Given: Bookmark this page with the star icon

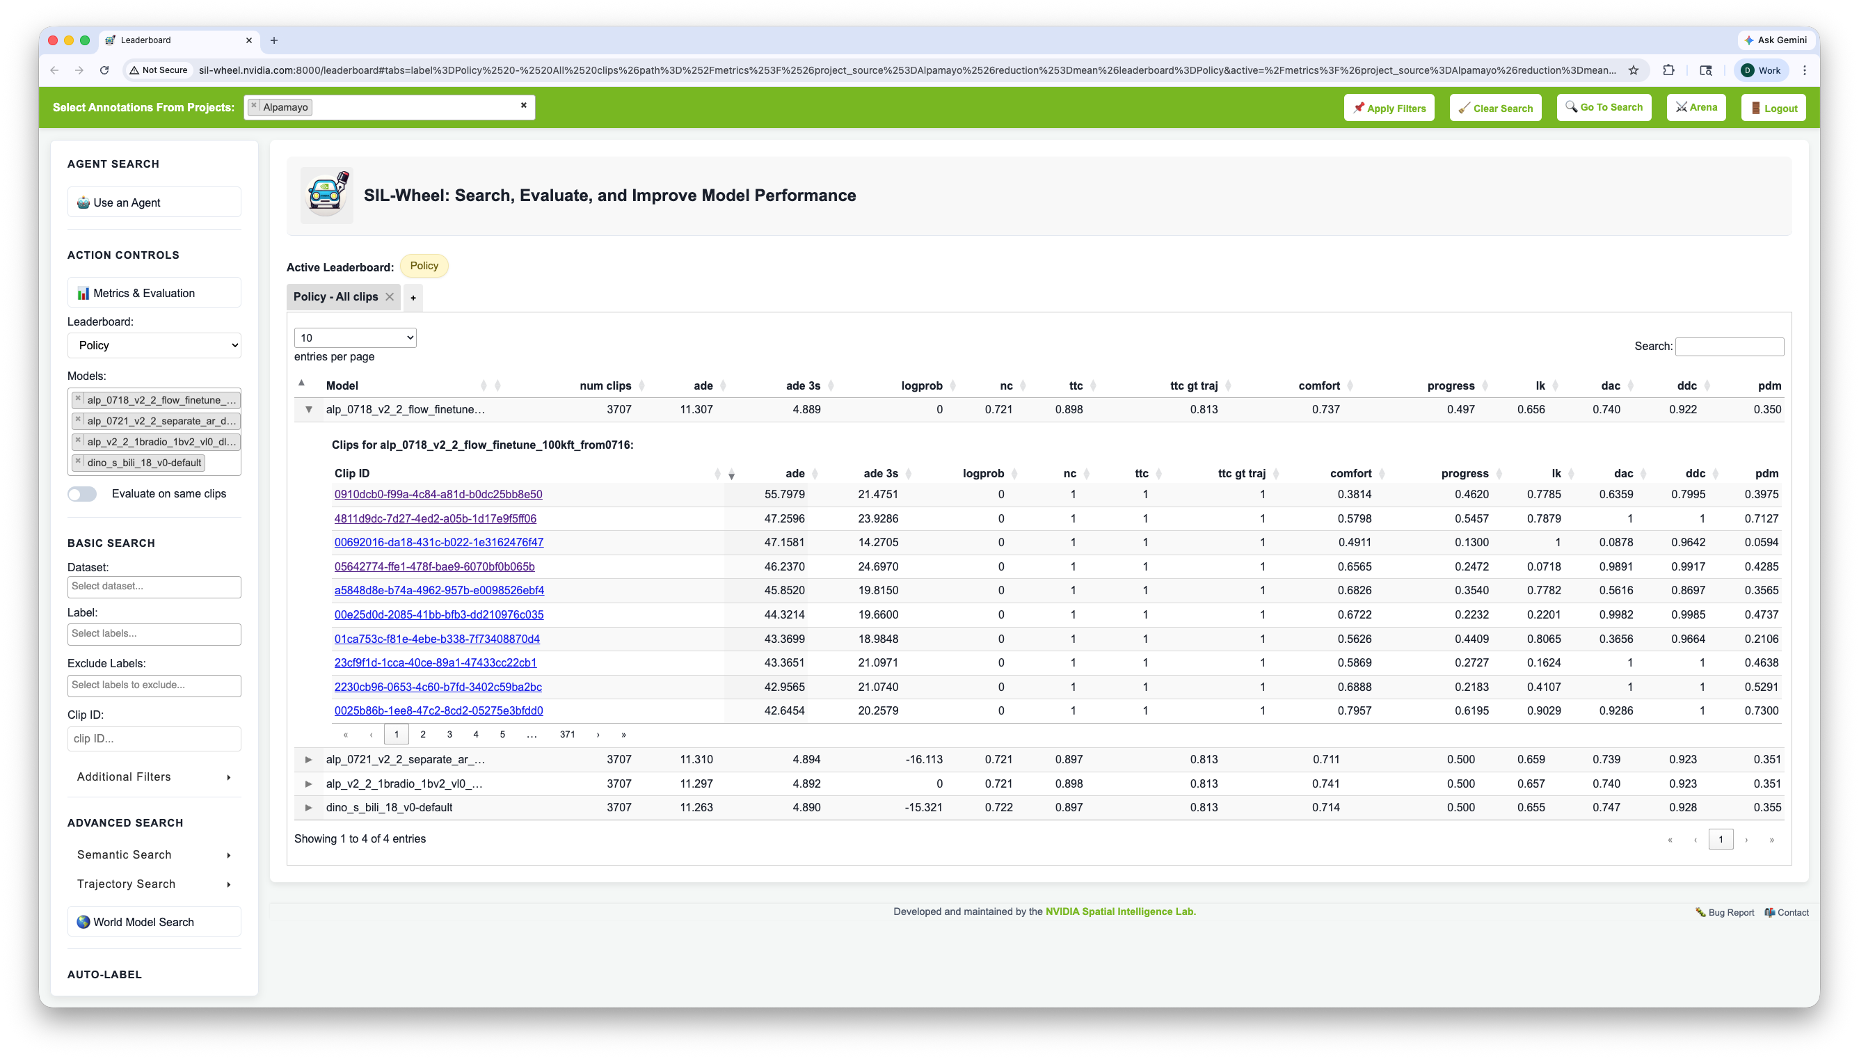Looking at the screenshot, I should pos(1634,70).
